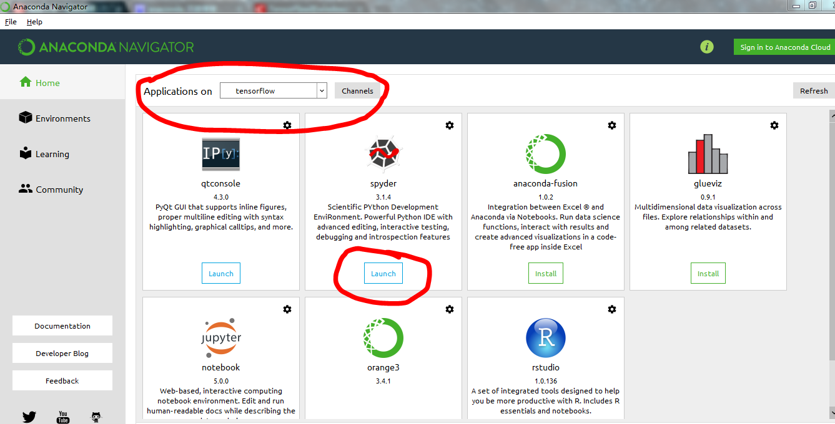Viewport: 835px width, 424px height.
Task: Refresh the applications list
Action: 814,90
